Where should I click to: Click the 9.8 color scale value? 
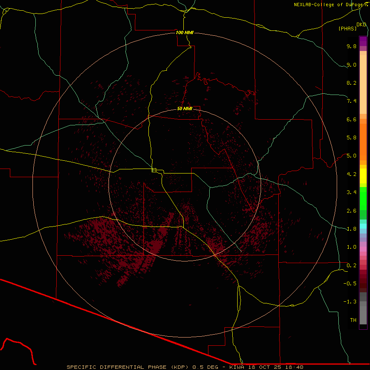tap(351, 46)
